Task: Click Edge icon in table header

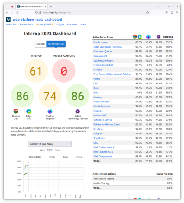Action: pos(139,37)
